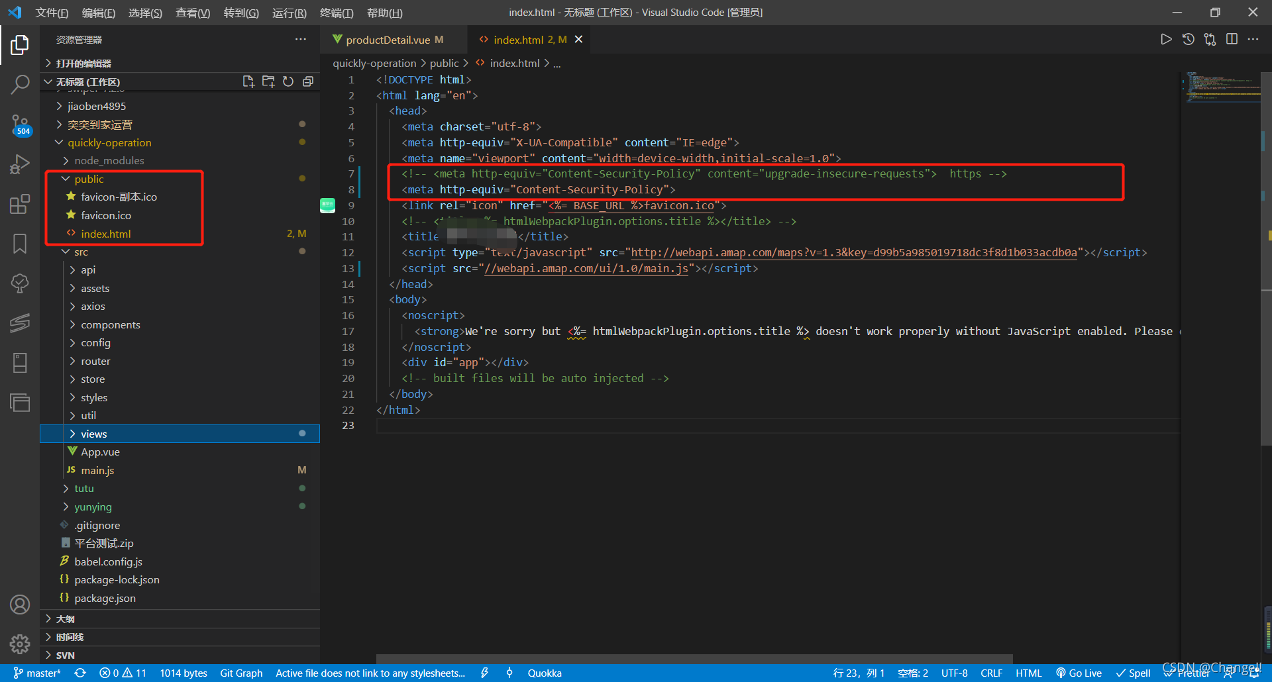
Task: Expand the node_modules folder
Action: 180,160
